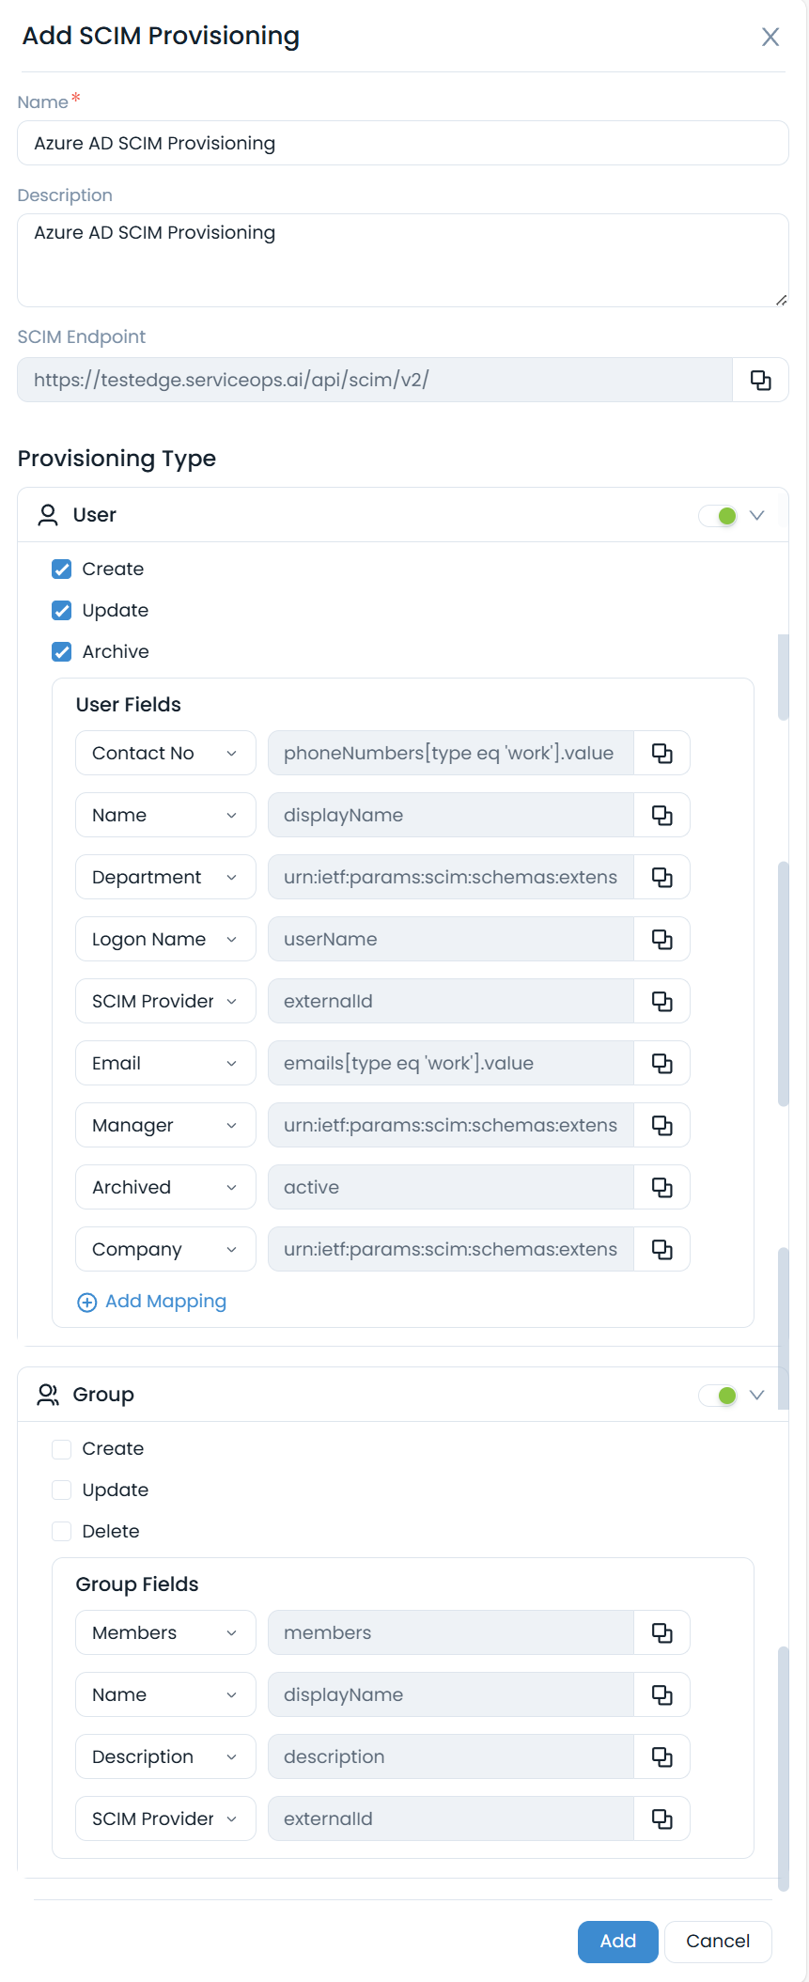The image size is (809, 1982).
Task: Collapse the Group section chevron
Action: (x=757, y=1396)
